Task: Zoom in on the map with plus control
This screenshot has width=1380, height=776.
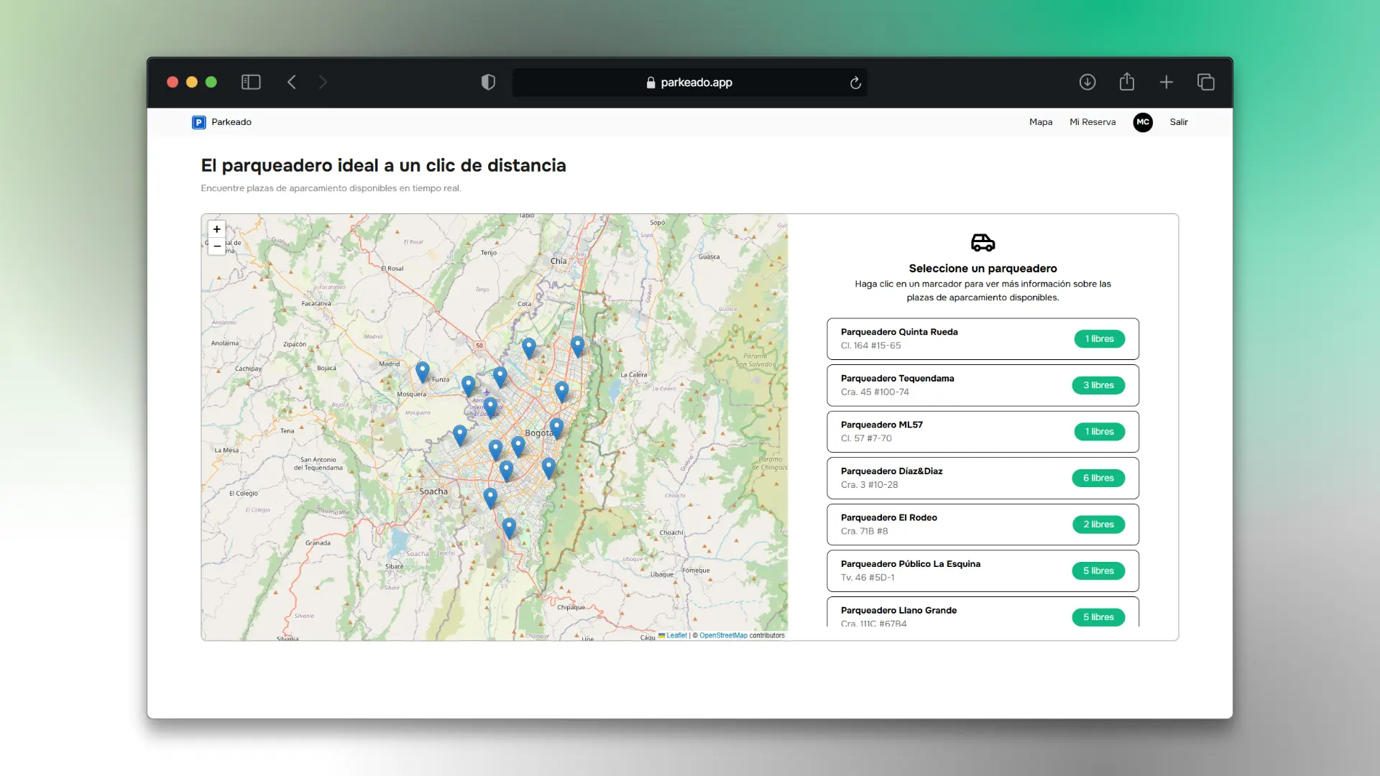Action: click(x=217, y=229)
